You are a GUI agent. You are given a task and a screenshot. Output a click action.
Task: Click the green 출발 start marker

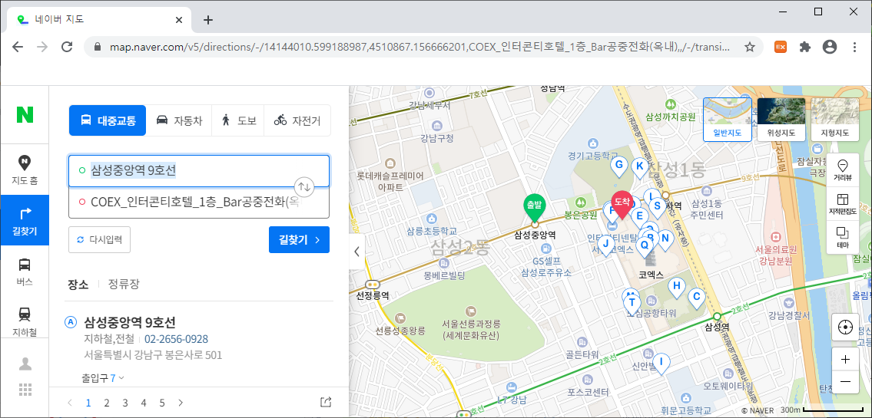click(x=535, y=207)
